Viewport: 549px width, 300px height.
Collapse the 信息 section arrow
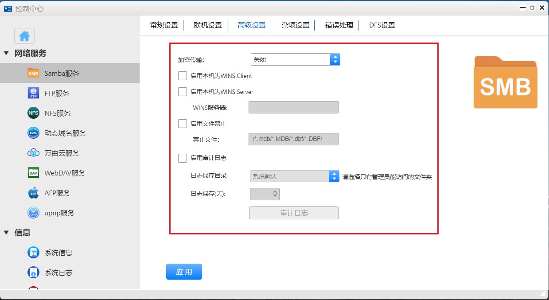click(x=6, y=233)
